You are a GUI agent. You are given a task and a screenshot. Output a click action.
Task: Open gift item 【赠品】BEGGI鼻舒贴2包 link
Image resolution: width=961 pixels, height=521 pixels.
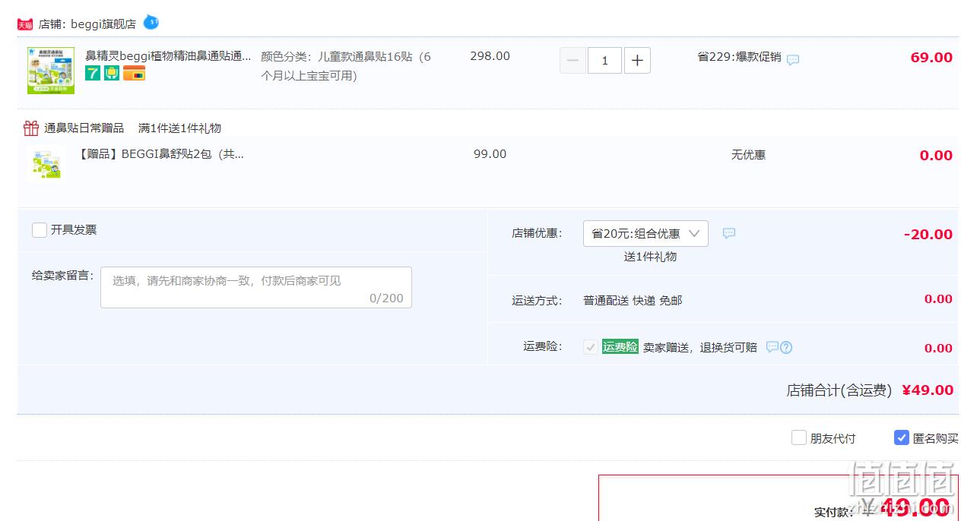pos(161,154)
